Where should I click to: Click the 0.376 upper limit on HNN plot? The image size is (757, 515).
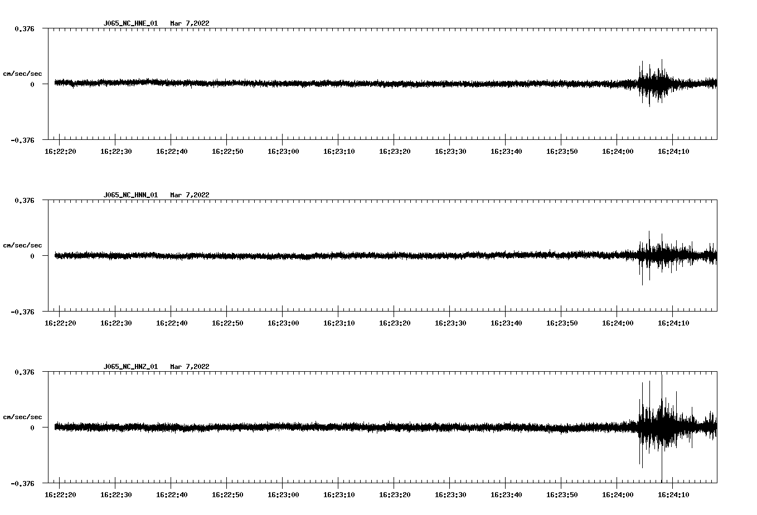(24, 200)
